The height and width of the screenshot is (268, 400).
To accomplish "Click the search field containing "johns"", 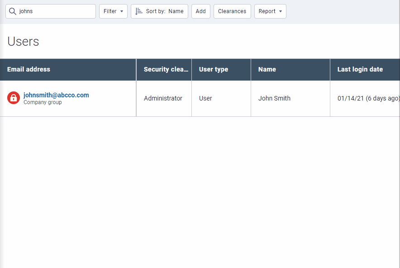I will [54, 11].
